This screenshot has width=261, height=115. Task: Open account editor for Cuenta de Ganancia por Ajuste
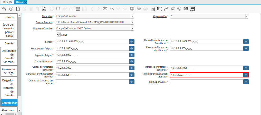[x=132, y=82]
